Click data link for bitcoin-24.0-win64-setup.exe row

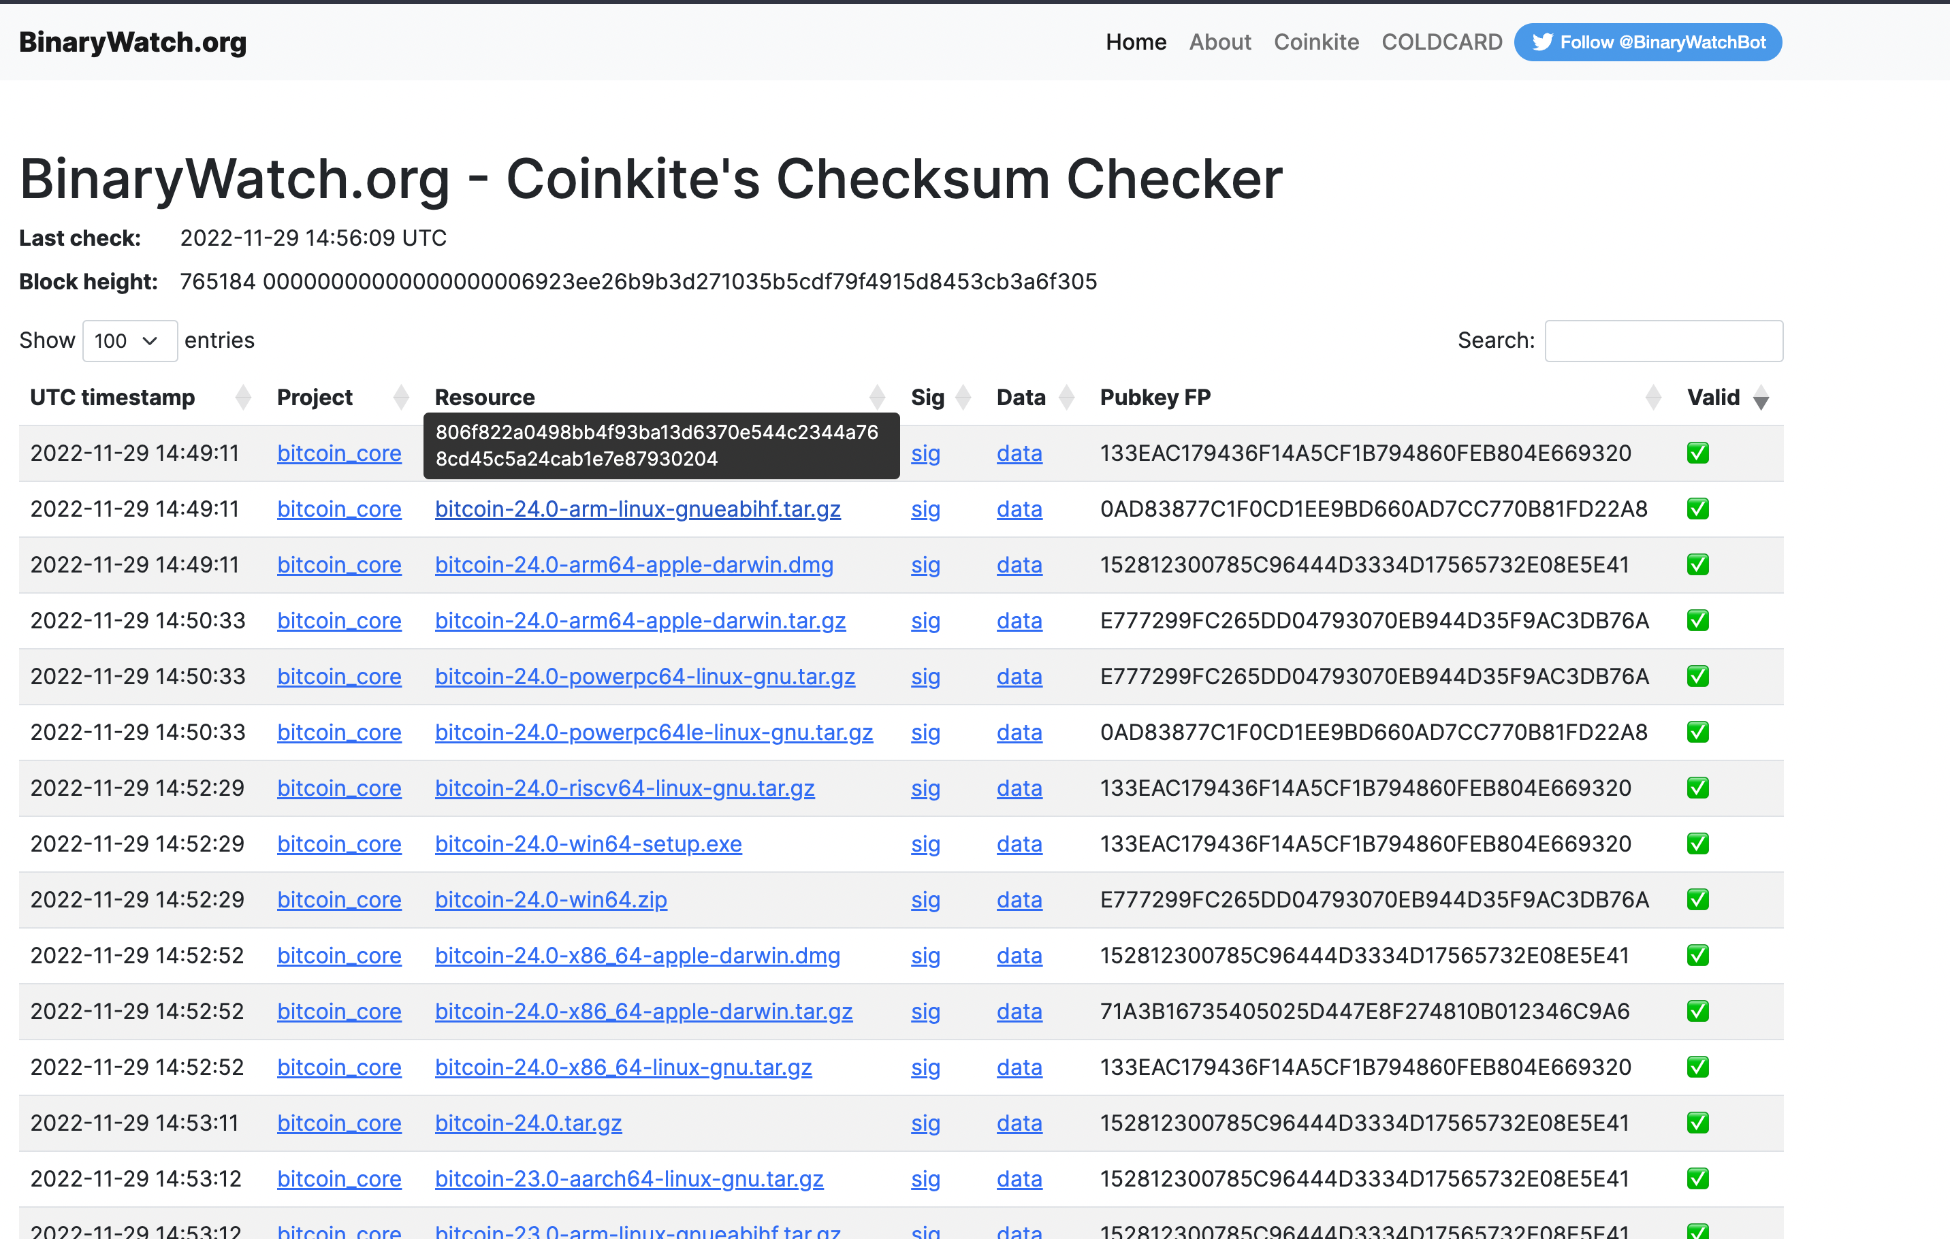pos(1019,845)
